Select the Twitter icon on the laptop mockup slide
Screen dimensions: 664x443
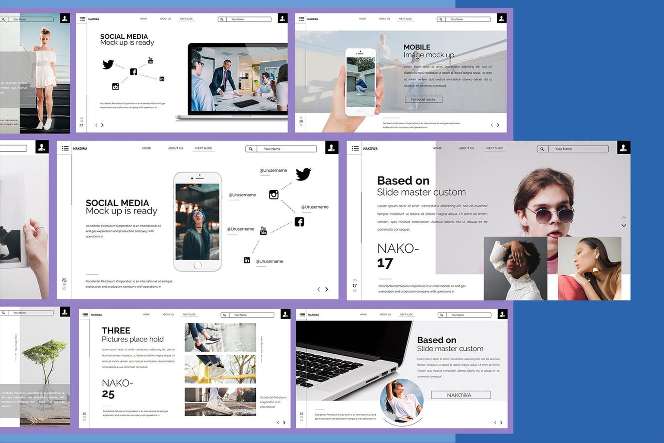(108, 64)
